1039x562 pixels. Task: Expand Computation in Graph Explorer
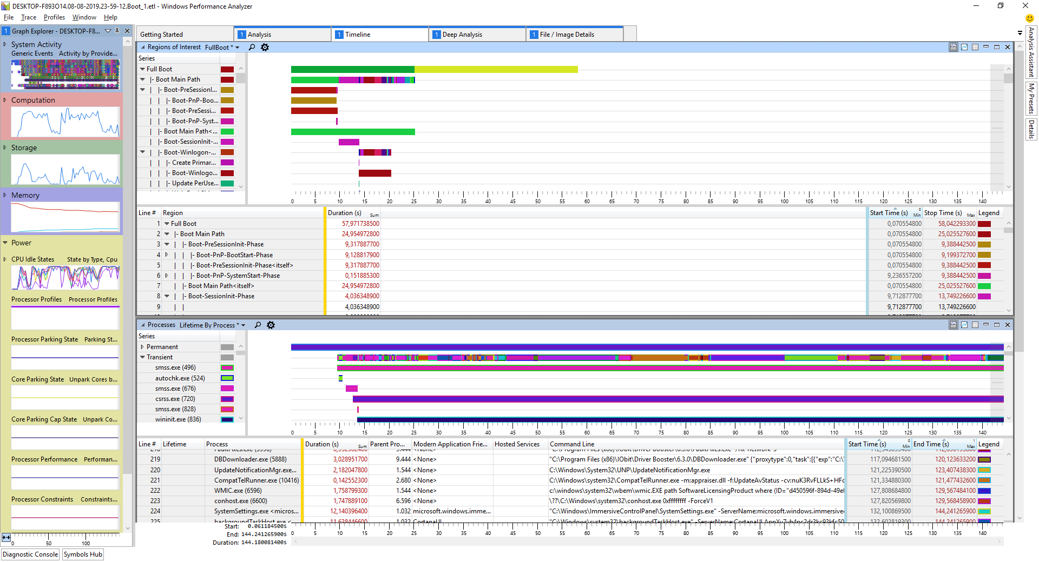5,100
